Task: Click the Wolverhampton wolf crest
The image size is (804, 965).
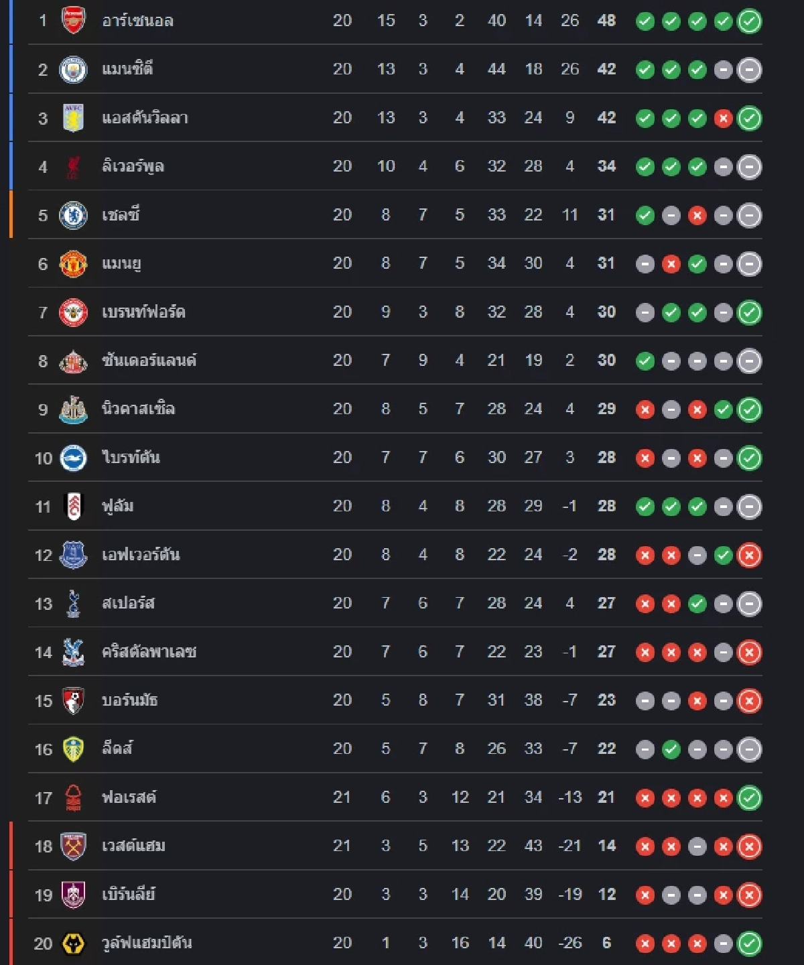Action: (73, 944)
